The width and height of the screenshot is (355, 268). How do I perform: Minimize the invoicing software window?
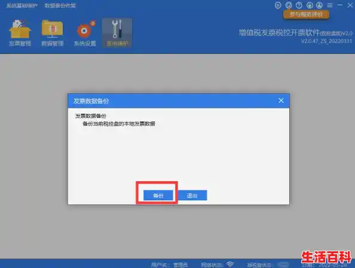pos(340,5)
